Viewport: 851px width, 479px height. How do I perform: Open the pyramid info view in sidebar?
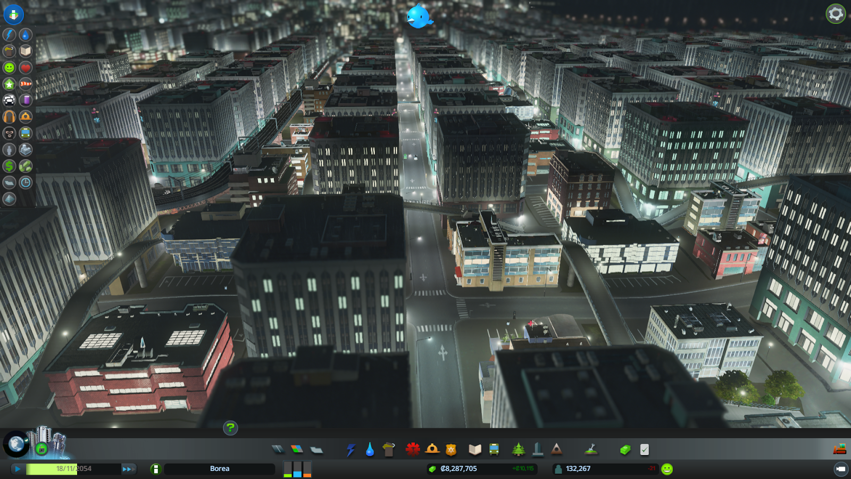[x=9, y=199]
